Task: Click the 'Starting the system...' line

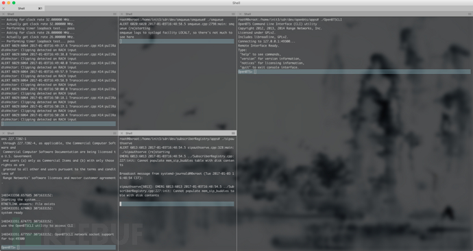Action: 21,200
